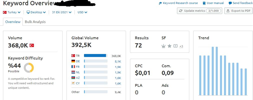253x100 pixels.
Task: Click the Germany flag icon in Global Volume
Action: [73, 61]
